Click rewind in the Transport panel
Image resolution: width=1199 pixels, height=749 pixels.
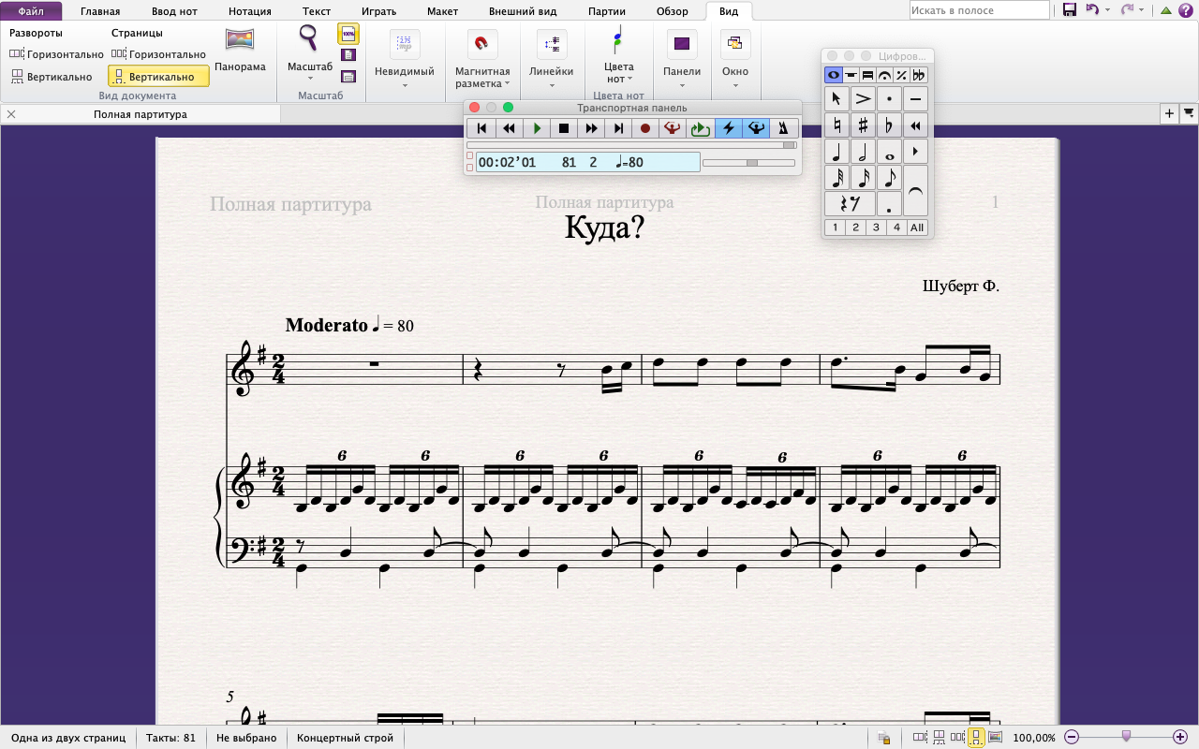509,128
